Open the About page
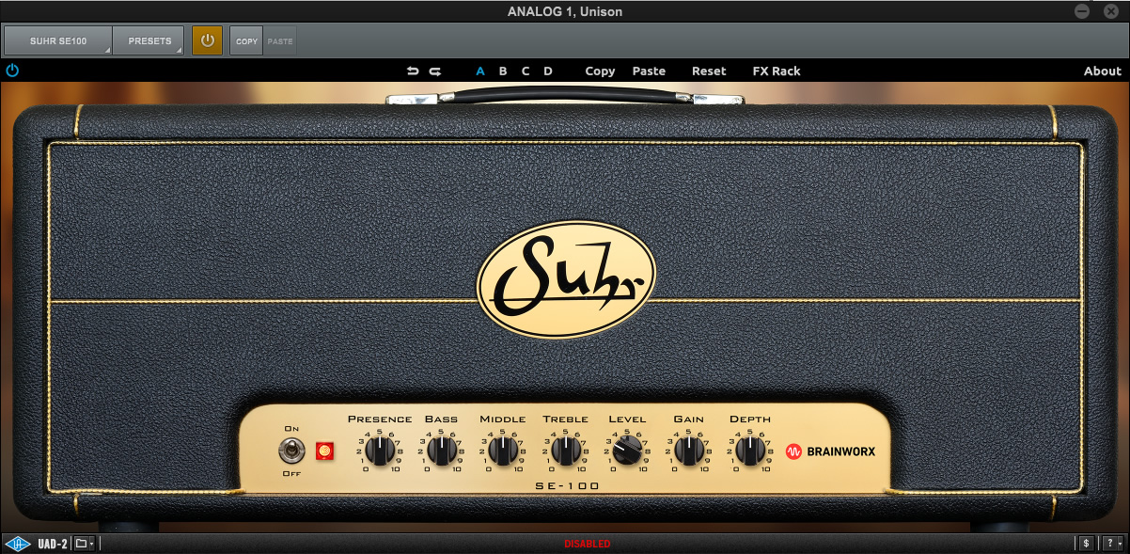1130x554 pixels. pyautogui.click(x=1103, y=71)
